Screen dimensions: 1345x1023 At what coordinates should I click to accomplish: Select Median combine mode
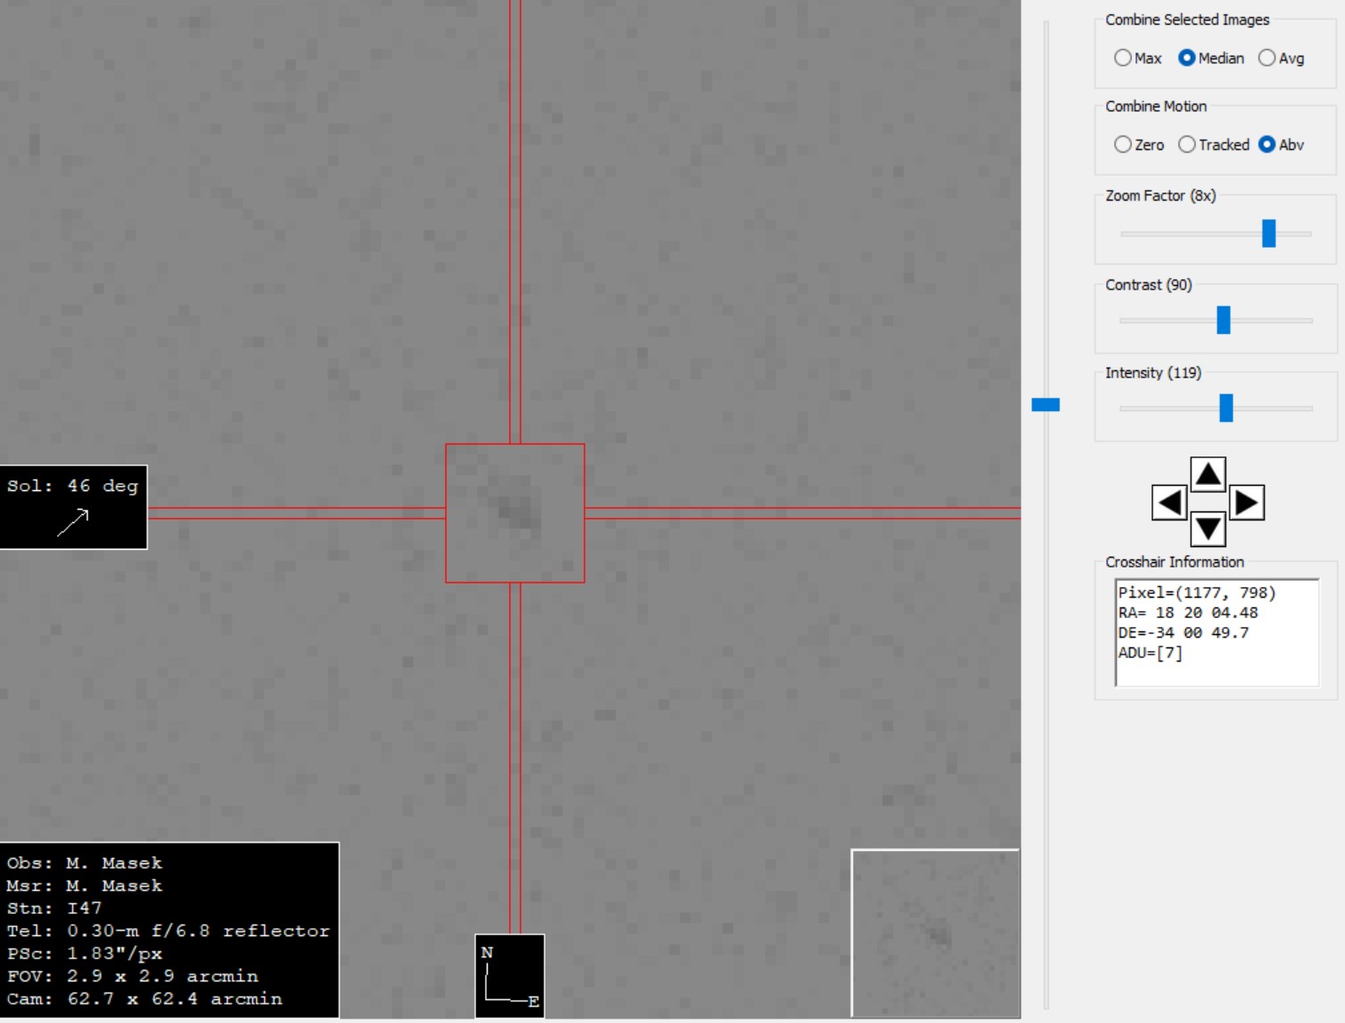(1187, 58)
